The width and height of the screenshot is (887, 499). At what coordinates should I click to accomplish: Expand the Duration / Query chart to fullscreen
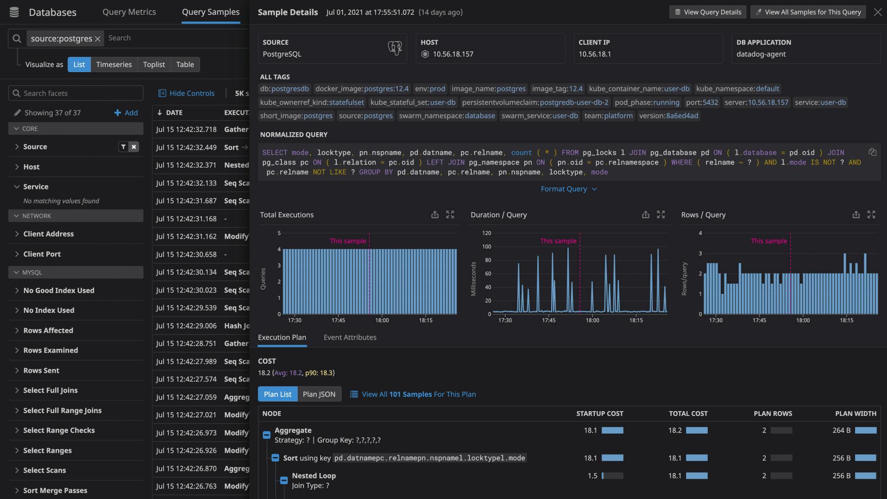point(661,214)
